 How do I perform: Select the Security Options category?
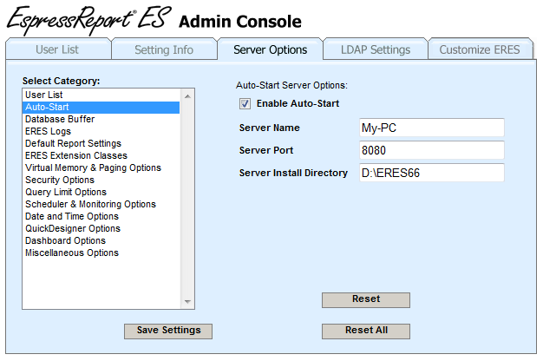point(101,180)
